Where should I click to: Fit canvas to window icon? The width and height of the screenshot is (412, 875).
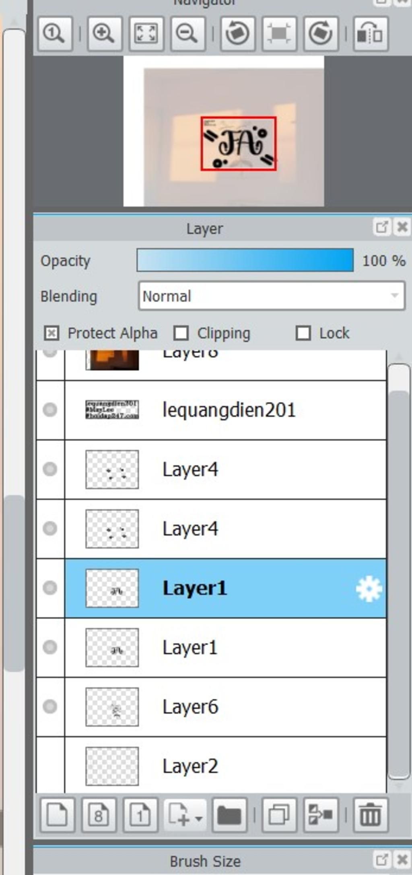(146, 34)
